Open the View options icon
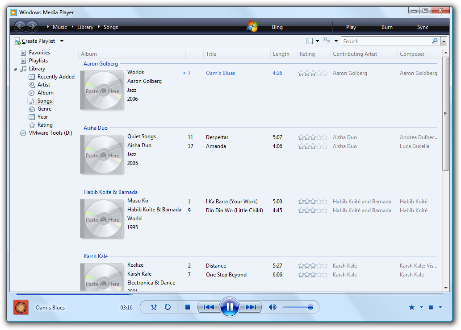 point(327,41)
